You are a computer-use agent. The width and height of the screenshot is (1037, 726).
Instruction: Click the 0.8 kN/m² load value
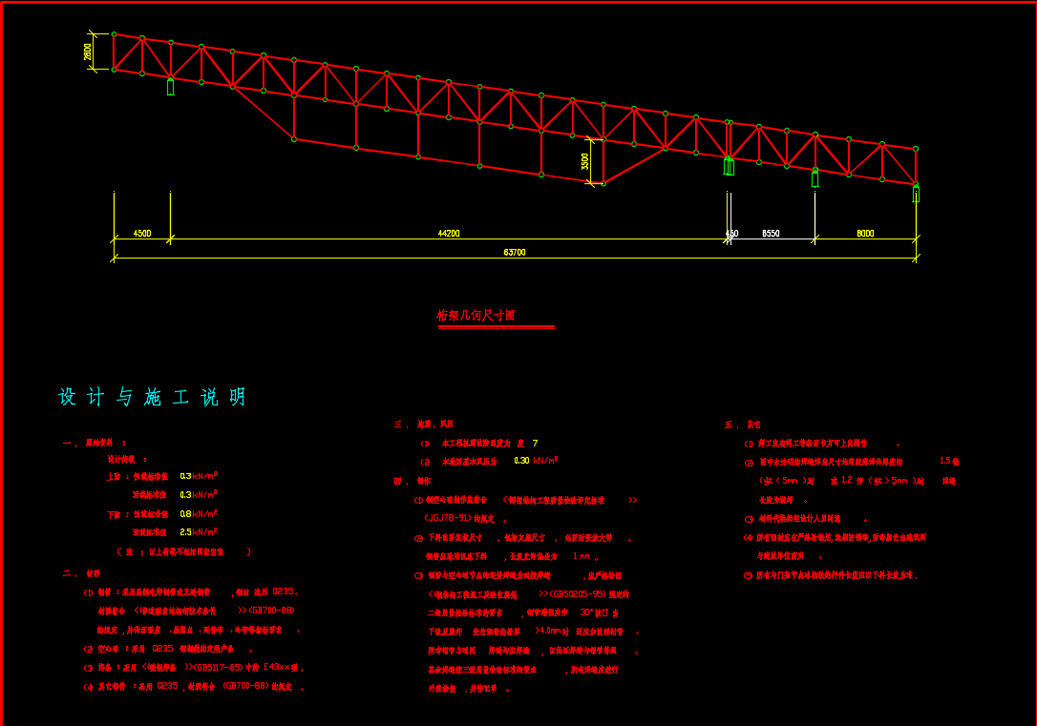click(199, 513)
